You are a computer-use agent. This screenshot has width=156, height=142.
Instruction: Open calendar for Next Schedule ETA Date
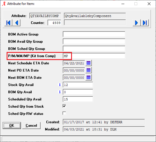(89, 63)
